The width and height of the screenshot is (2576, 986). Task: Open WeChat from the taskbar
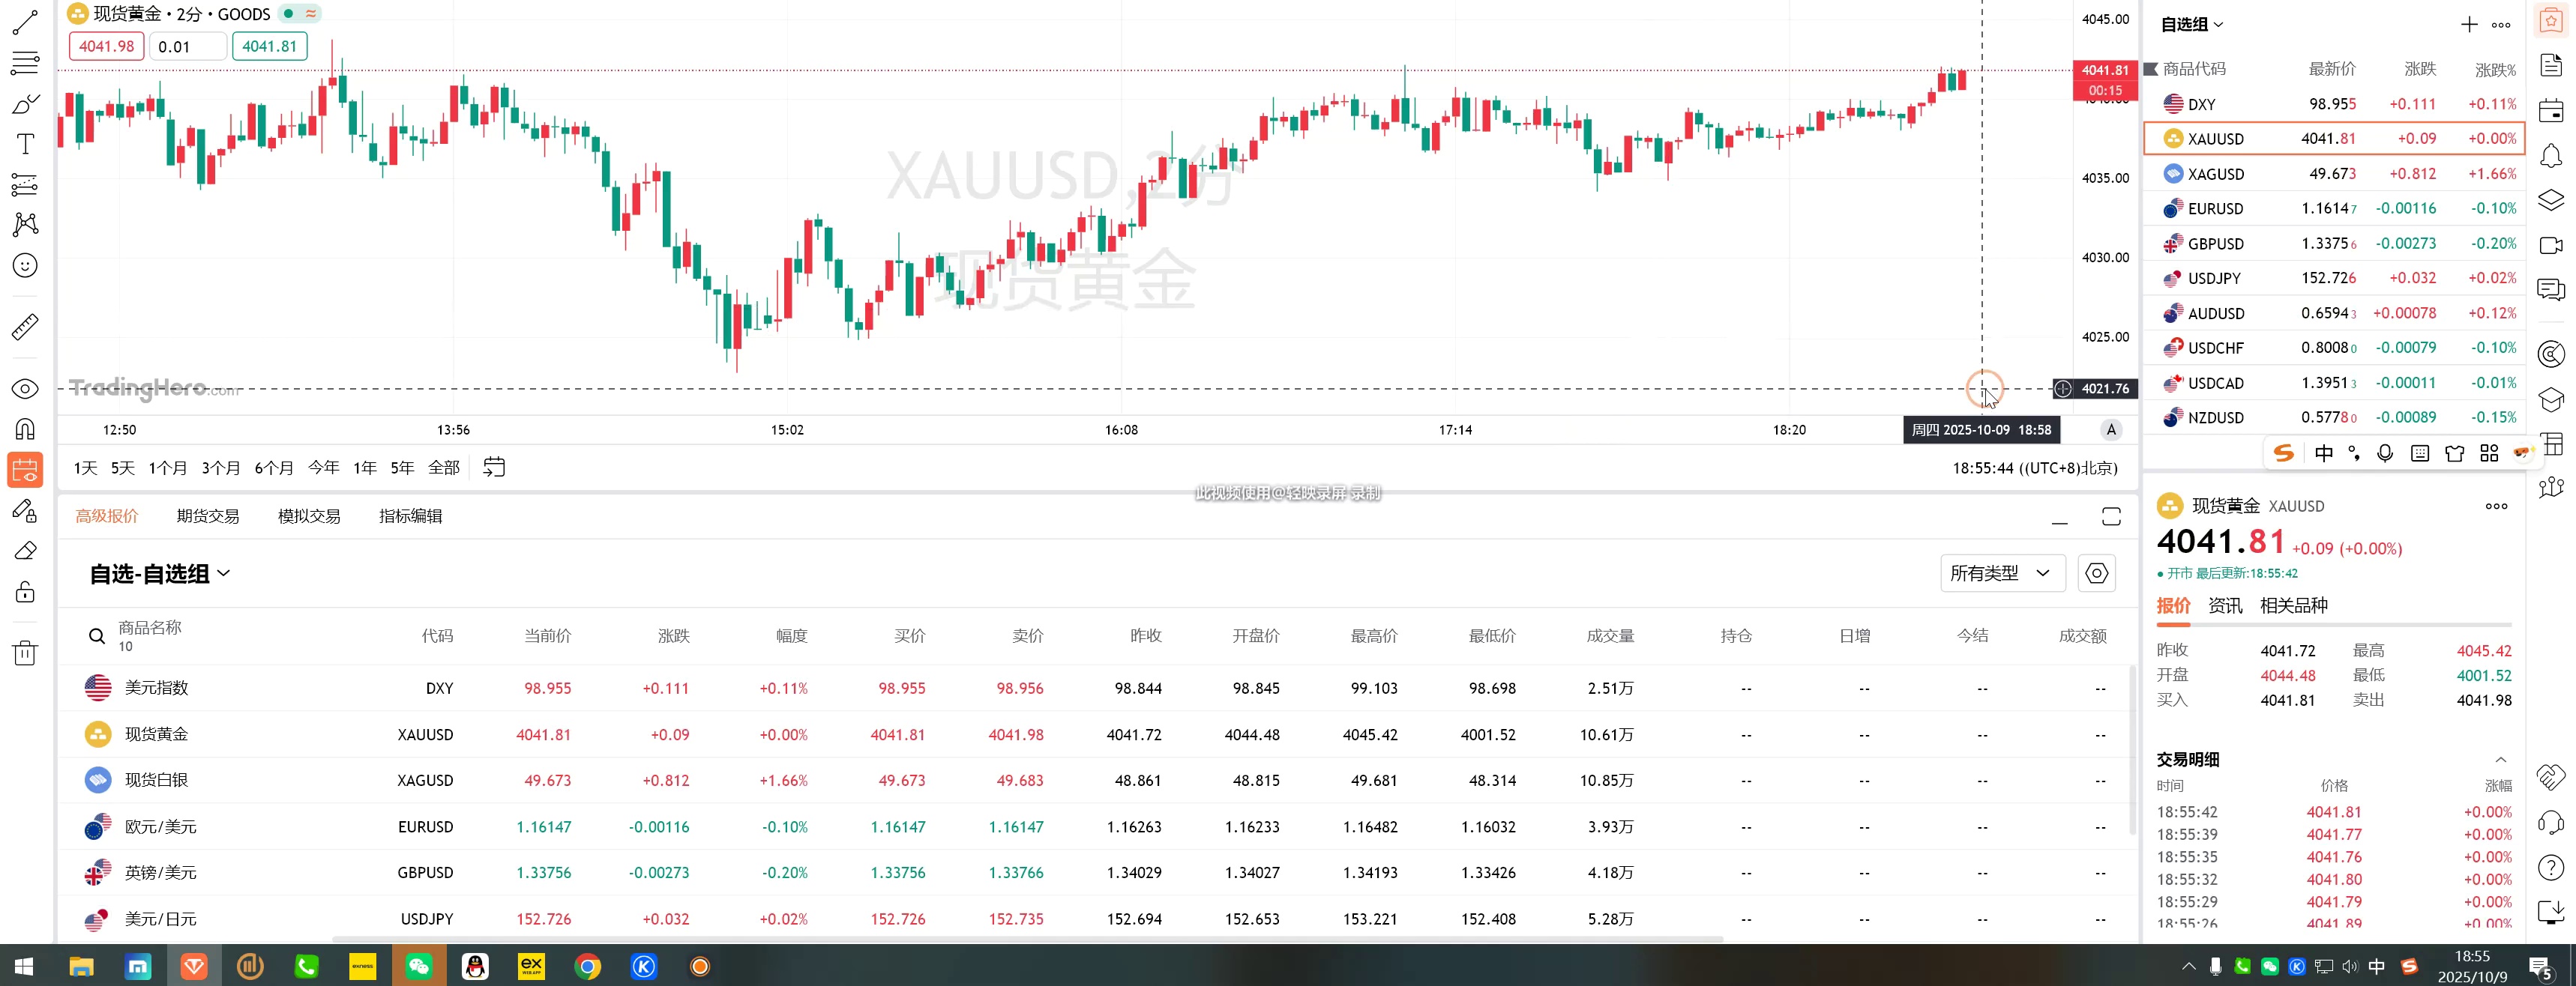[x=419, y=966]
